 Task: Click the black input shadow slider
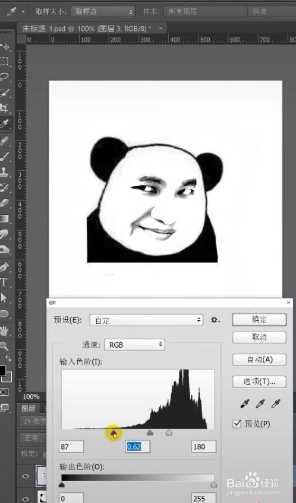113,433
